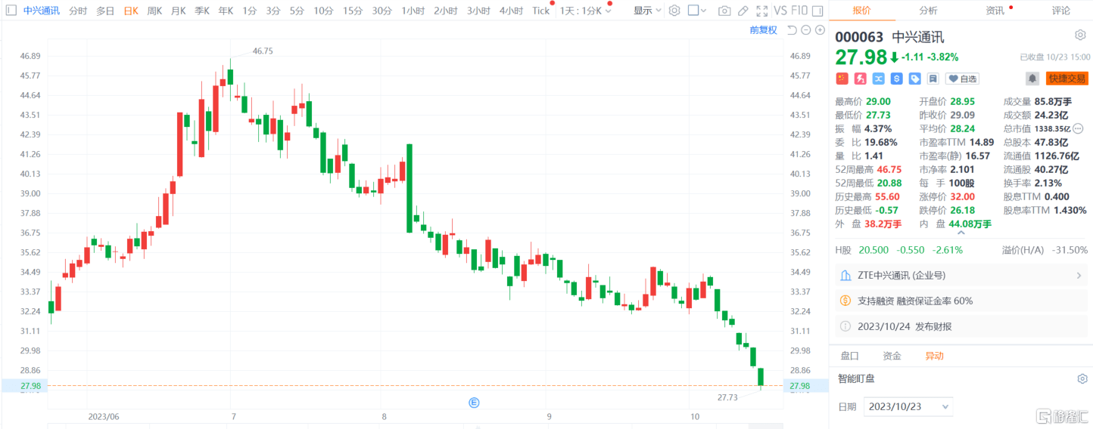Take a chart screenshot with camera icon
Viewport: 1093px width, 429px height.
click(724, 11)
